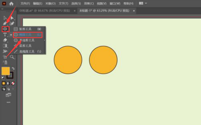Switch to the 未标题-1 document tab
201x125 pixels.
pos(104,11)
